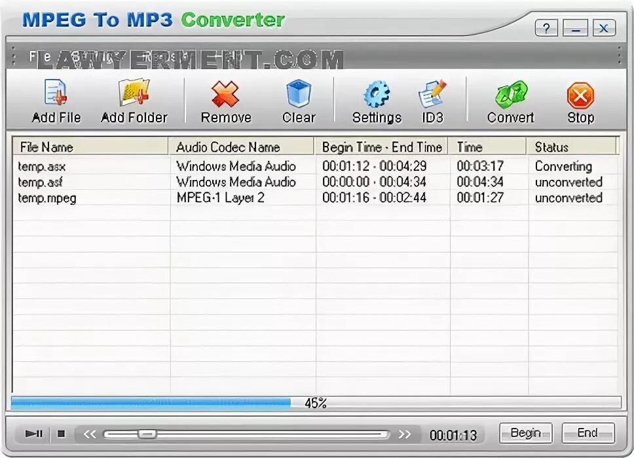Screen dimensions: 634x458
Task: Click the 00:04:34 duration in Time column
Action: point(480,182)
